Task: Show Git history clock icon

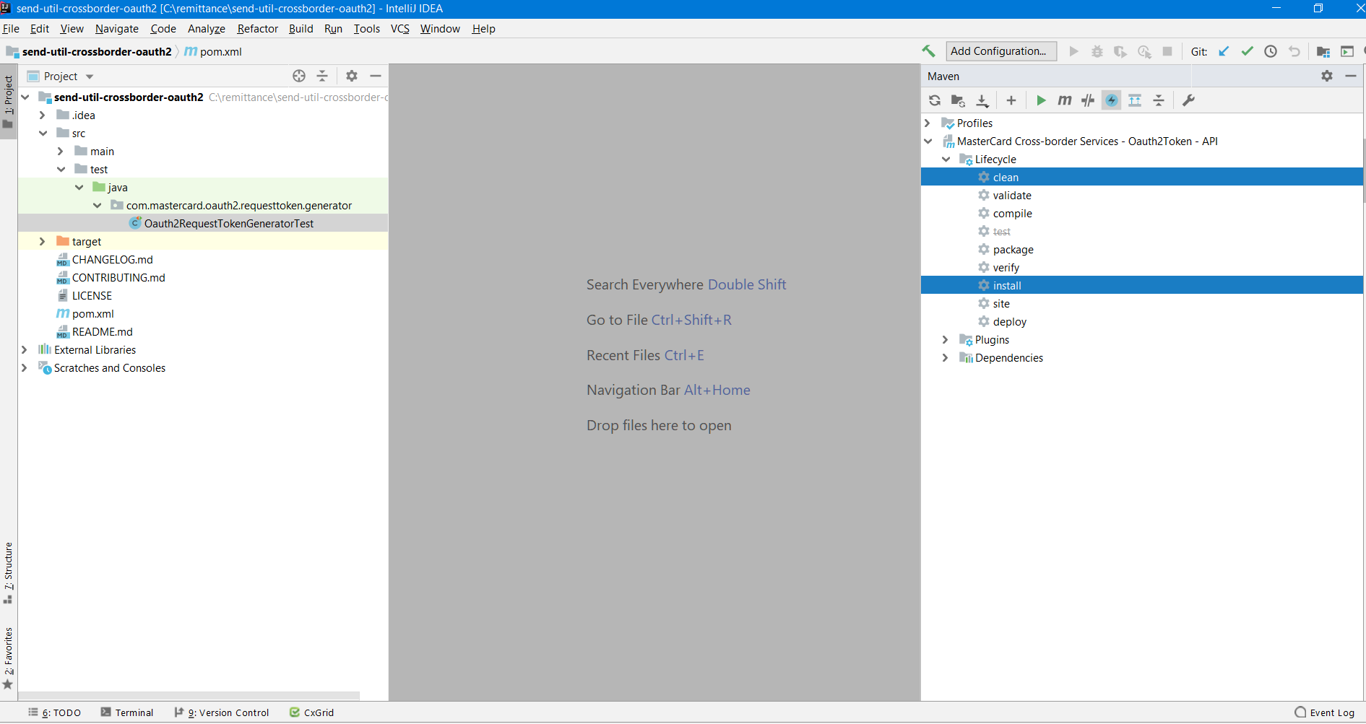Action: tap(1271, 51)
